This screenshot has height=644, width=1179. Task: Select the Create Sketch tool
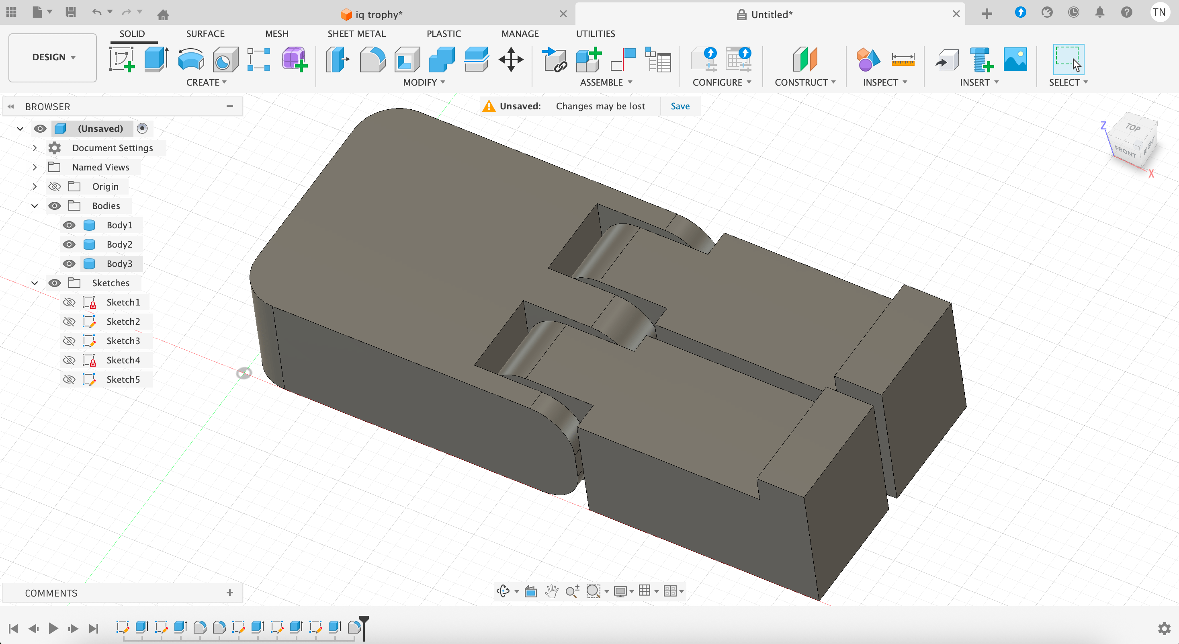pyautogui.click(x=121, y=59)
